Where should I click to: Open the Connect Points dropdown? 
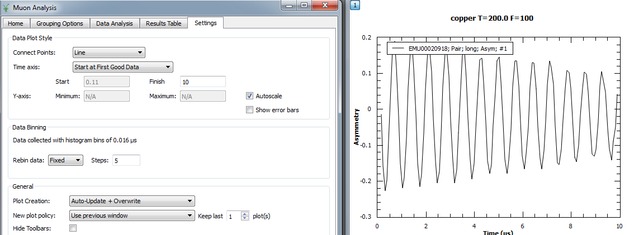(109, 53)
